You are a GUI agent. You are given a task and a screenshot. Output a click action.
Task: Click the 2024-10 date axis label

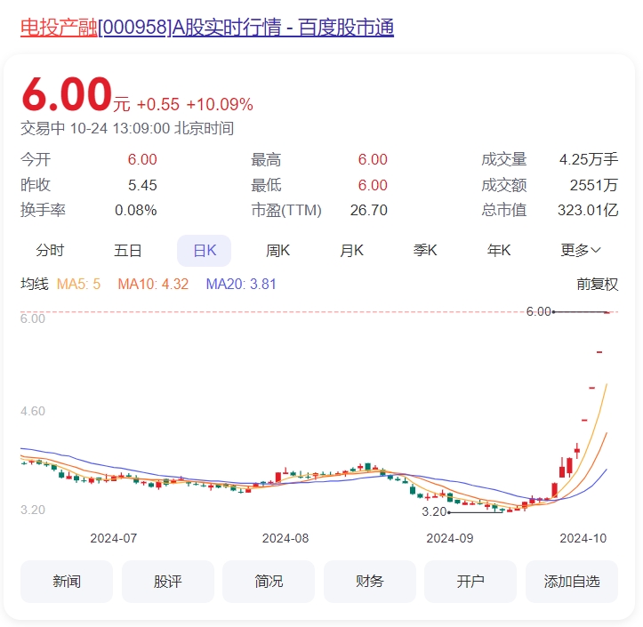[x=583, y=538]
